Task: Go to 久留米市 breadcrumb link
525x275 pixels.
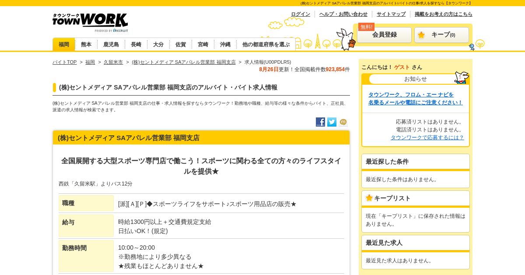Action: tap(113, 62)
